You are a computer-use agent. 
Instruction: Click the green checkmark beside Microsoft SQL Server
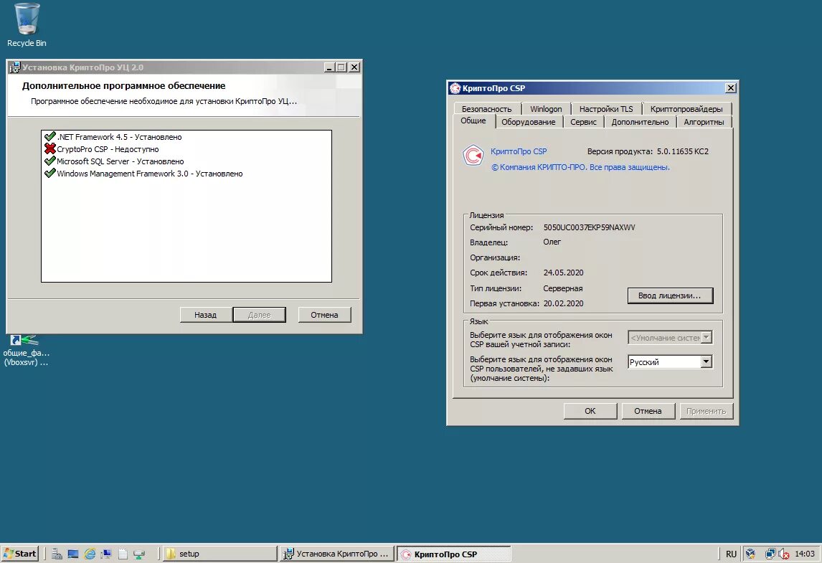pos(49,161)
